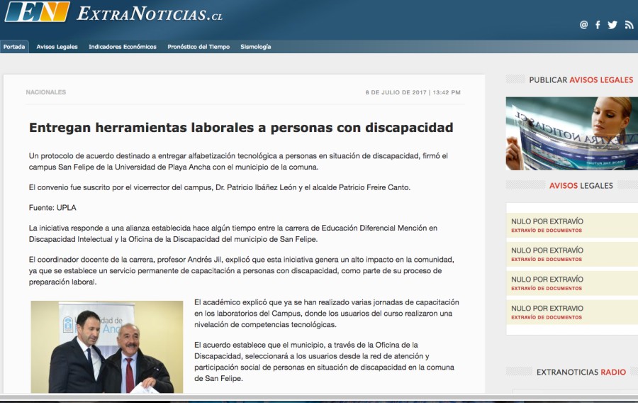Open the Twitter bird icon
Image resolution: width=638 pixels, height=403 pixels.
coord(612,25)
